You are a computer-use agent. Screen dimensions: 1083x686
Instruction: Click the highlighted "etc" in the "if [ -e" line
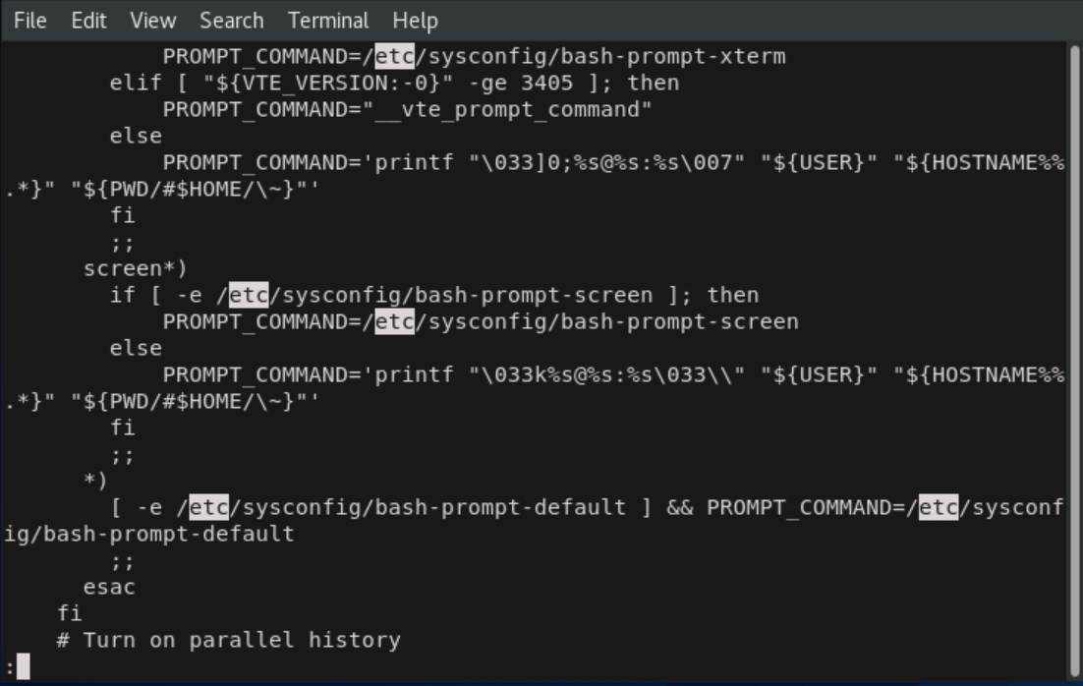tap(249, 295)
